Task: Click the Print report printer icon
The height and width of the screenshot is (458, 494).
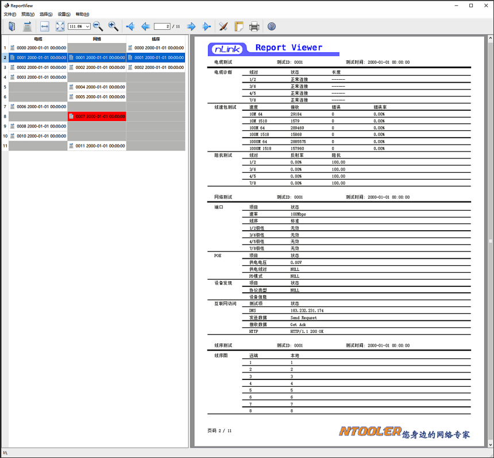Action: [254, 26]
